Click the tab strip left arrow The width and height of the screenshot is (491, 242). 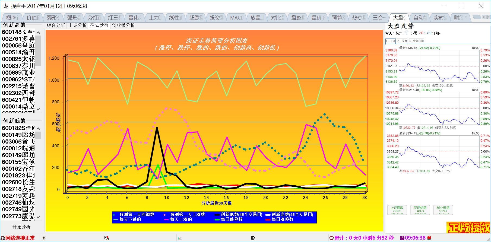(x=484, y=17)
